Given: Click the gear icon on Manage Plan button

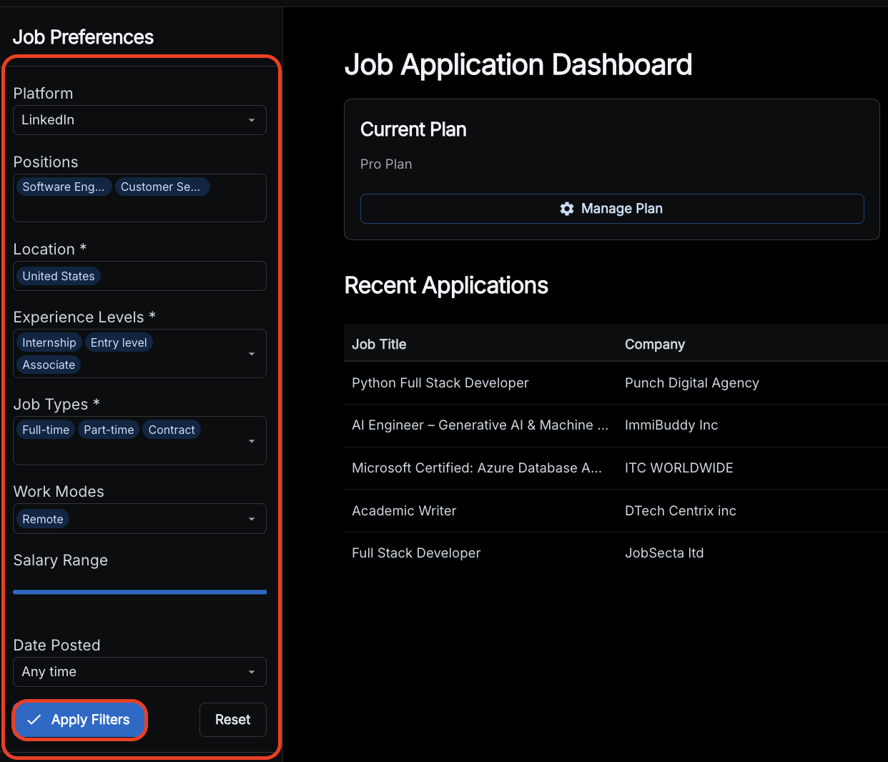Looking at the screenshot, I should click(x=566, y=208).
